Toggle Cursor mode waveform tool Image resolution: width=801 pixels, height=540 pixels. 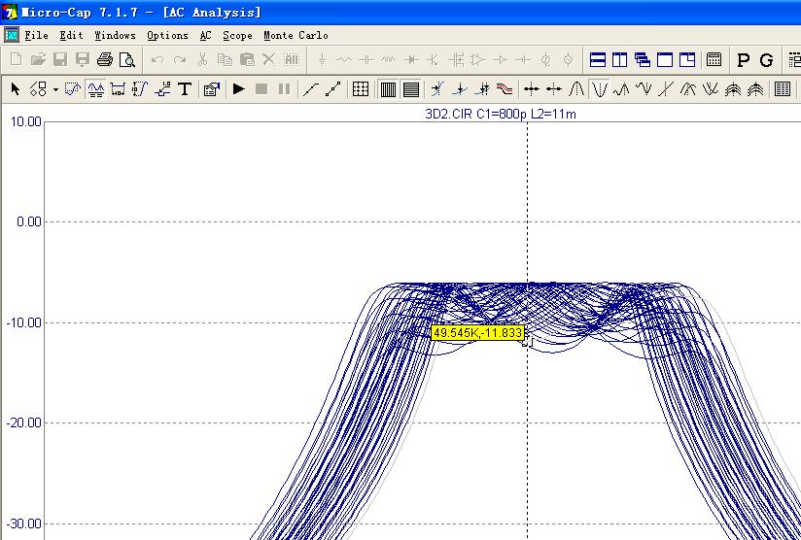pyautogui.click(x=95, y=89)
